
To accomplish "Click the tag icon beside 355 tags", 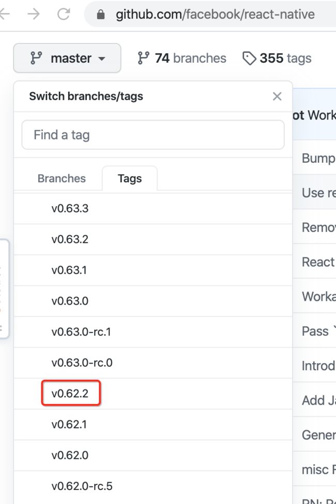I will coord(249,59).
